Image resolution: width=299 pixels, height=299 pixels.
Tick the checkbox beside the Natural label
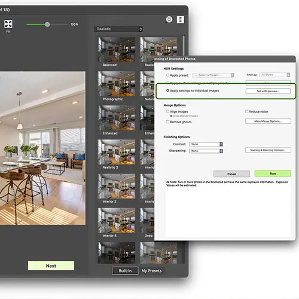click(x=142, y=99)
